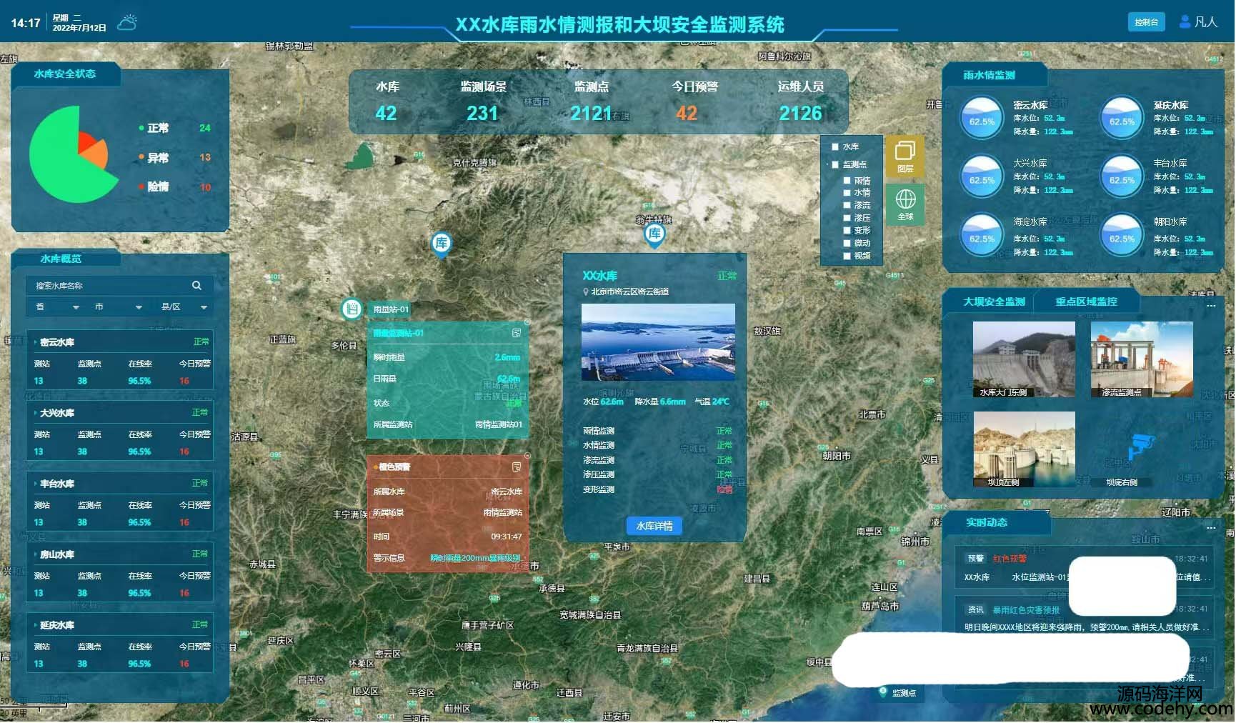The image size is (1236, 723).
Task: Toggle the 雨情 layer checkbox
Action: pos(847,181)
